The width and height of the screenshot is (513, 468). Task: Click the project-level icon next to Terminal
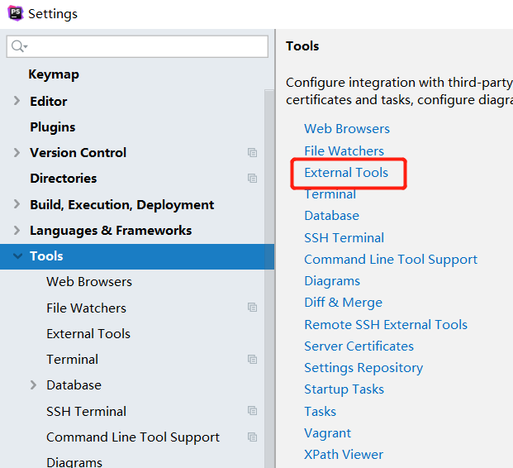(252, 360)
